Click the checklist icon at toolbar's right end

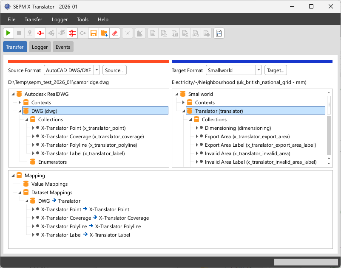[x=219, y=33]
